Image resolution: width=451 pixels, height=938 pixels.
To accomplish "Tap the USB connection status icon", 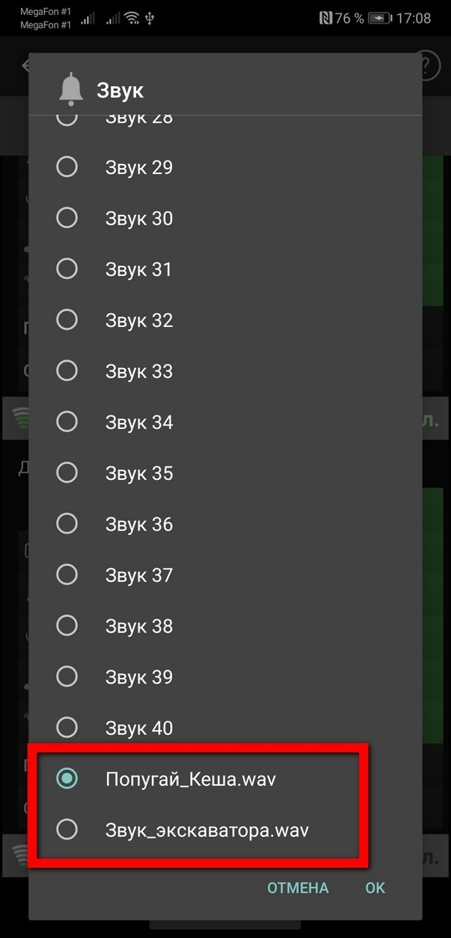I will point(149,18).
